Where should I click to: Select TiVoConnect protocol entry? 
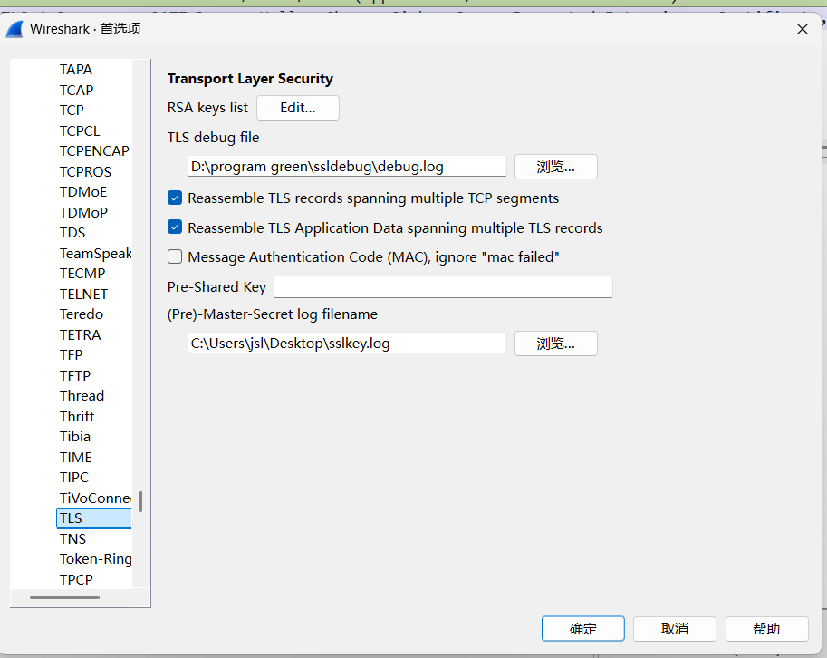pyautogui.click(x=95, y=498)
